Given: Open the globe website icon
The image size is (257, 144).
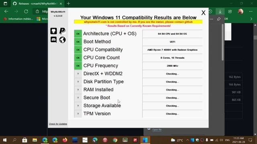Looking at the screenshot, I should pyautogui.click(x=63, y=40).
